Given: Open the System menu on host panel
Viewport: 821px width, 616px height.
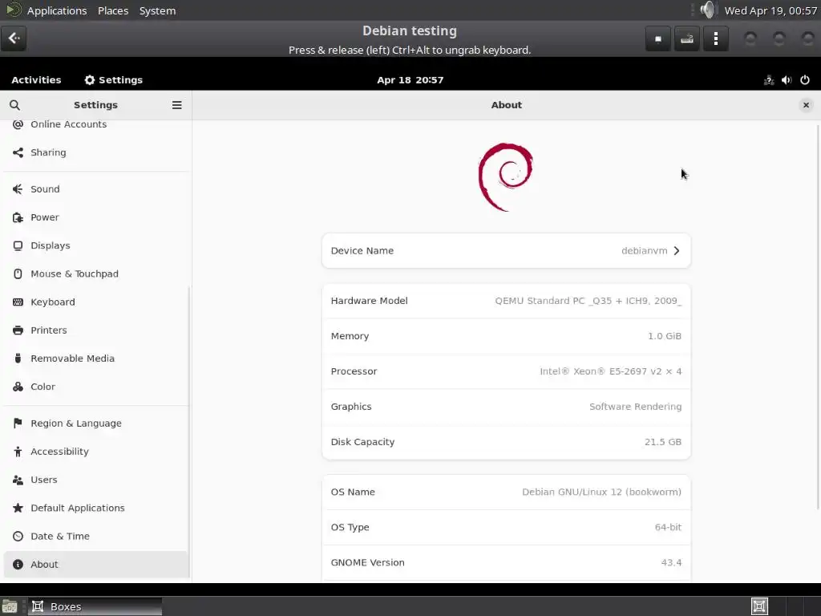Looking at the screenshot, I should click(x=157, y=10).
